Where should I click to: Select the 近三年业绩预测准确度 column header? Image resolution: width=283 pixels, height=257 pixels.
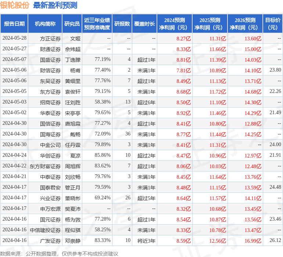(x=97, y=24)
